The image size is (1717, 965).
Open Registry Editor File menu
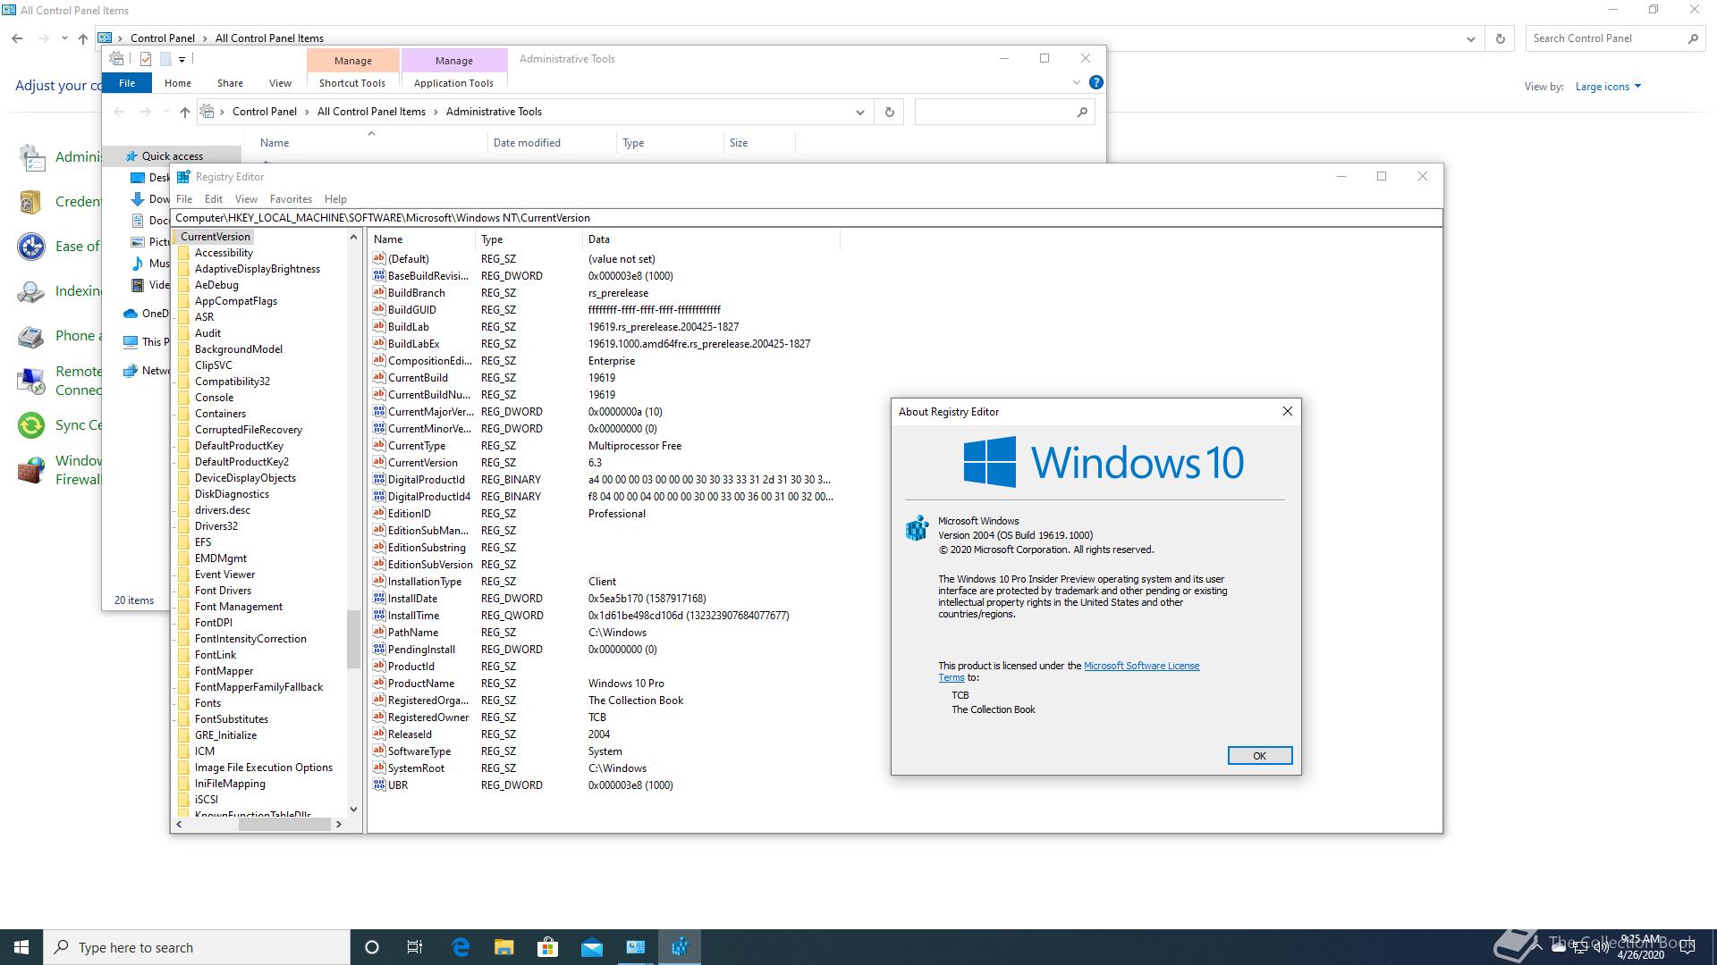click(184, 198)
